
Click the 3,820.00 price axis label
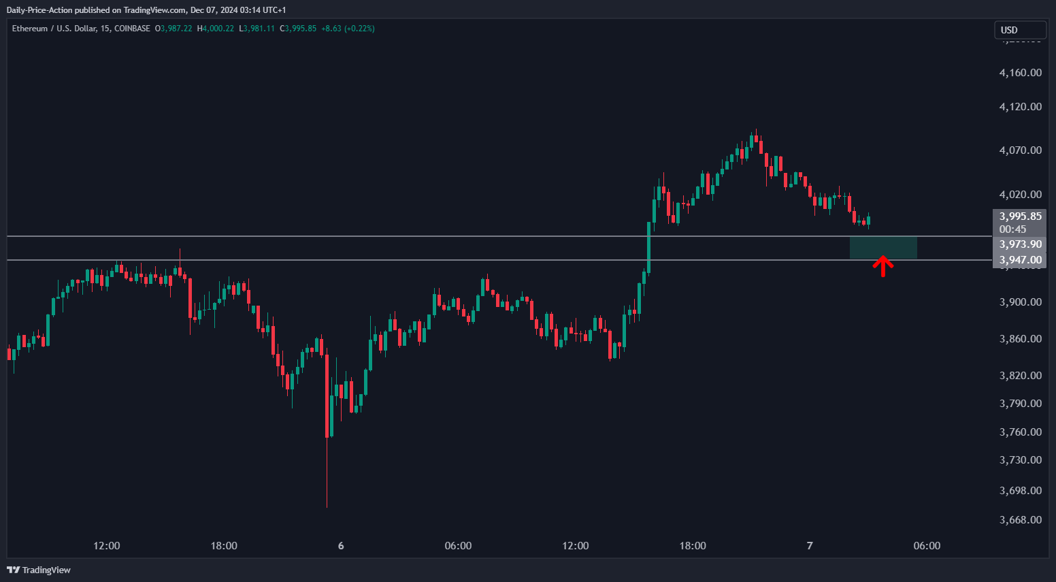(x=1020, y=376)
